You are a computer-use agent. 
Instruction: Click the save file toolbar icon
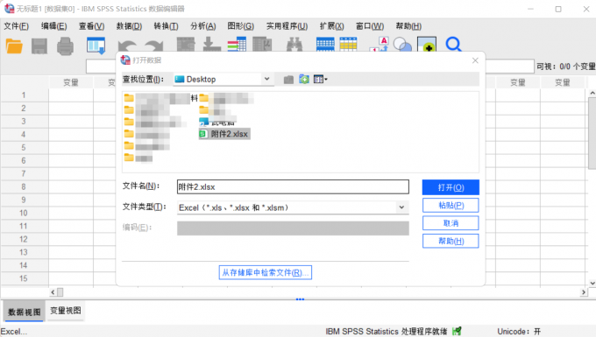[39, 46]
